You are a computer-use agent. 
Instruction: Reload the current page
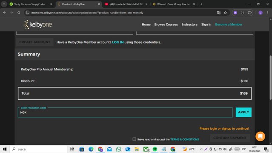coord(19,13)
